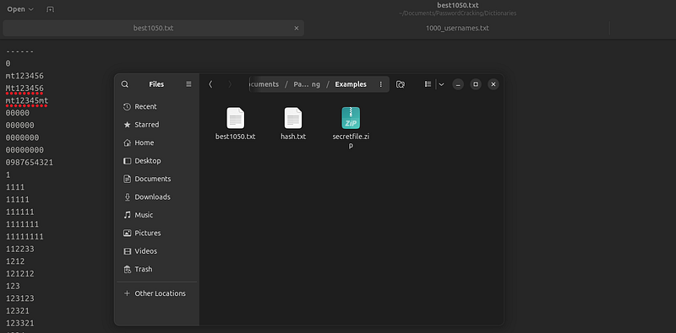
Task: Open the Files hamburger menu
Action: pos(188,84)
